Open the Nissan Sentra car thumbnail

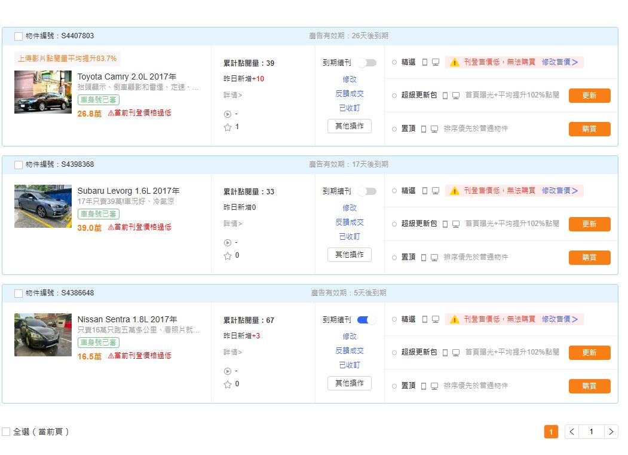[43, 335]
